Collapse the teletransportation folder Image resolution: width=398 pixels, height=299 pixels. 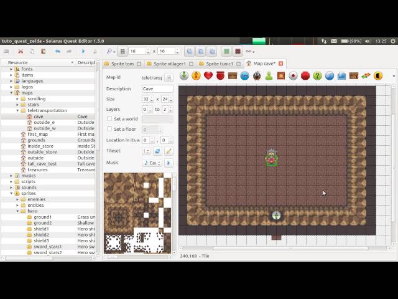click(x=17, y=111)
